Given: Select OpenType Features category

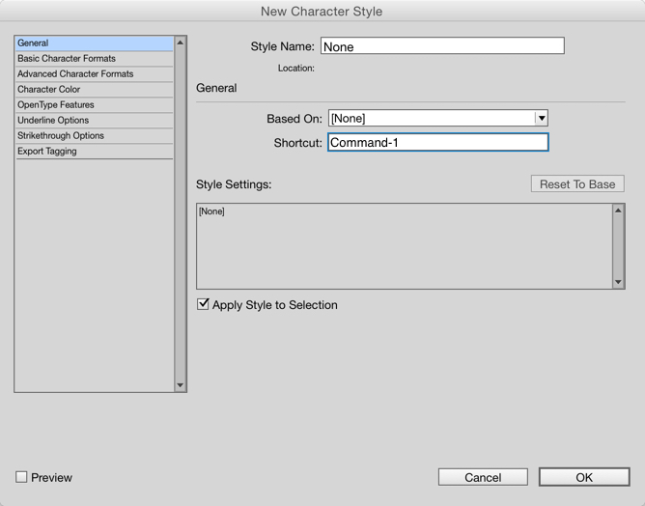Looking at the screenshot, I should click(x=95, y=105).
